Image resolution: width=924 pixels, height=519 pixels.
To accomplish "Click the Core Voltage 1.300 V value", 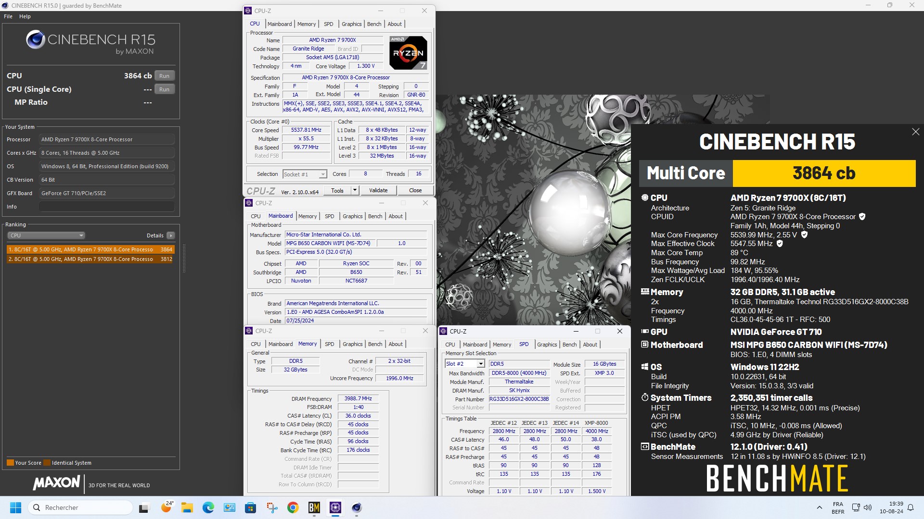I will [365, 66].
